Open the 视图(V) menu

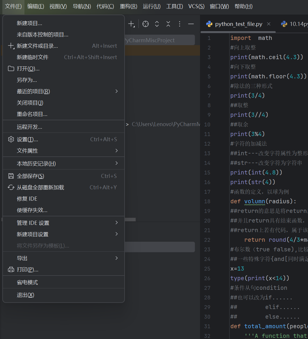click(x=58, y=6)
